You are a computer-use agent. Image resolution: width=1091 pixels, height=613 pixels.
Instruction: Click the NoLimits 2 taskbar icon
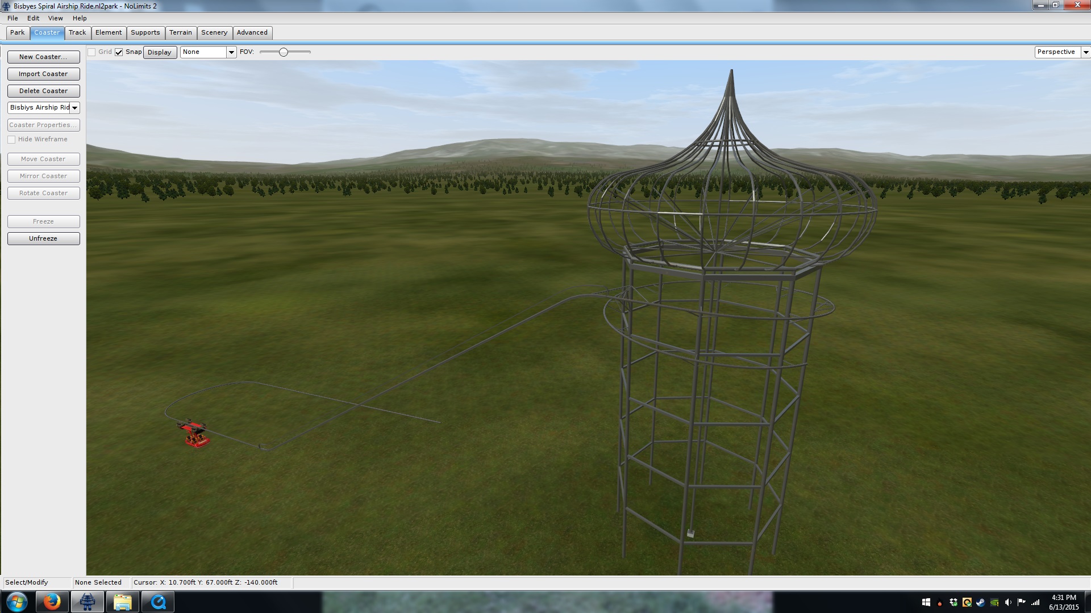coord(87,602)
